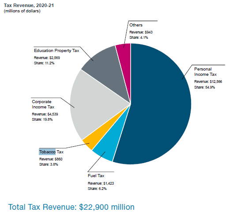Select the Corporate Income Tax label
Image resolution: width=240 pixels, height=219 pixels.
(x=43, y=104)
